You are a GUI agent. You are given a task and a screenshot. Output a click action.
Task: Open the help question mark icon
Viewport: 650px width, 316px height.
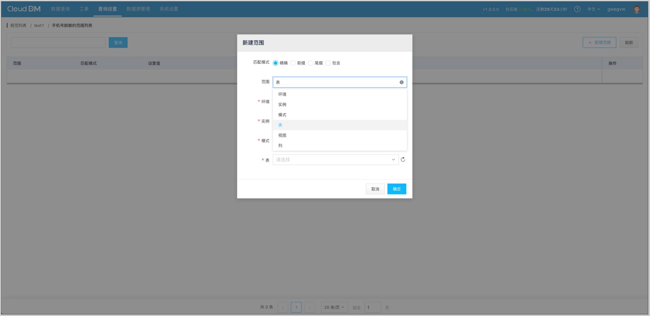(577, 9)
